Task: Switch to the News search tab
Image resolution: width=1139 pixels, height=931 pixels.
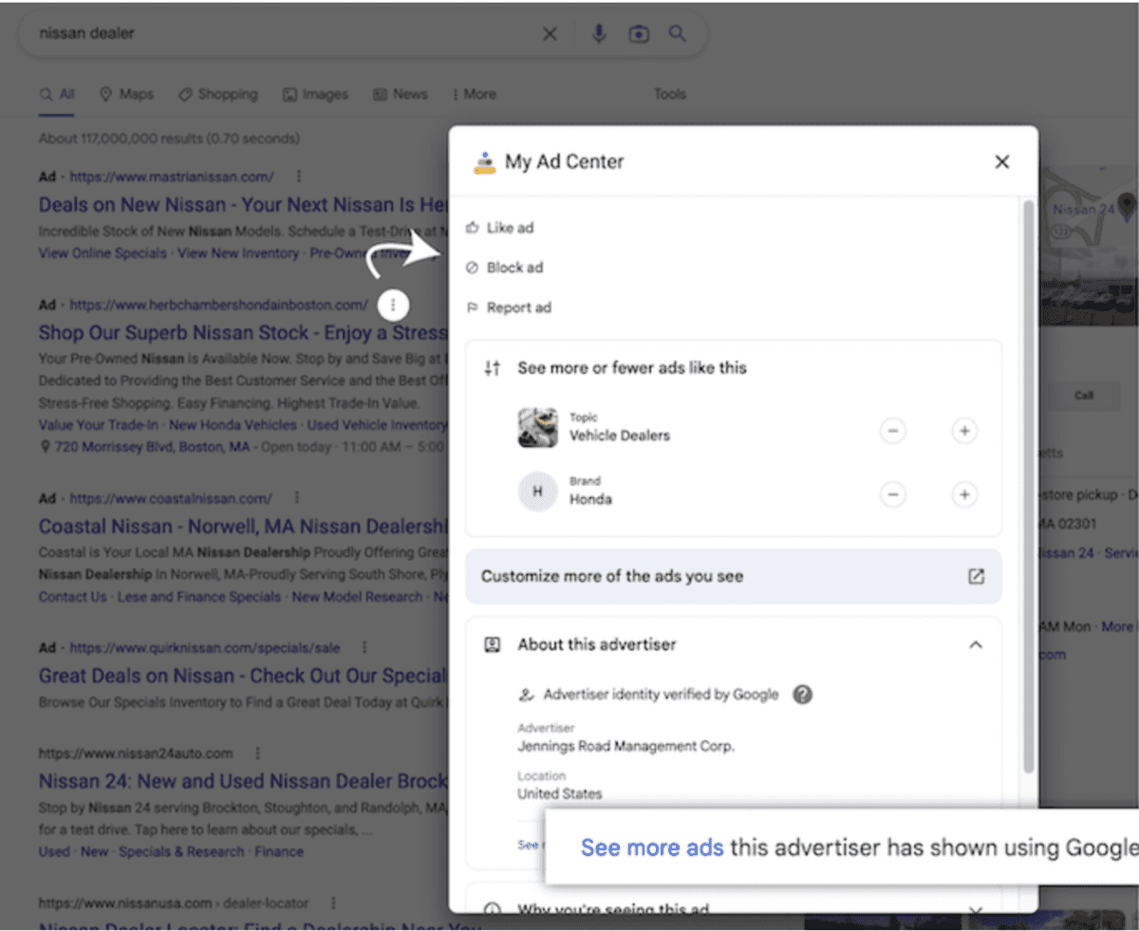Action: tap(400, 94)
